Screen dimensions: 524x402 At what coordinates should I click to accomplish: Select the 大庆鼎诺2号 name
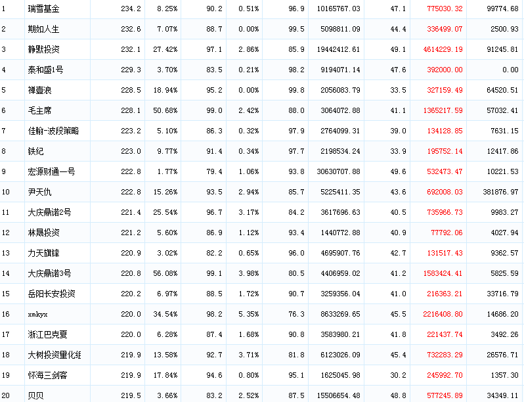49,213
